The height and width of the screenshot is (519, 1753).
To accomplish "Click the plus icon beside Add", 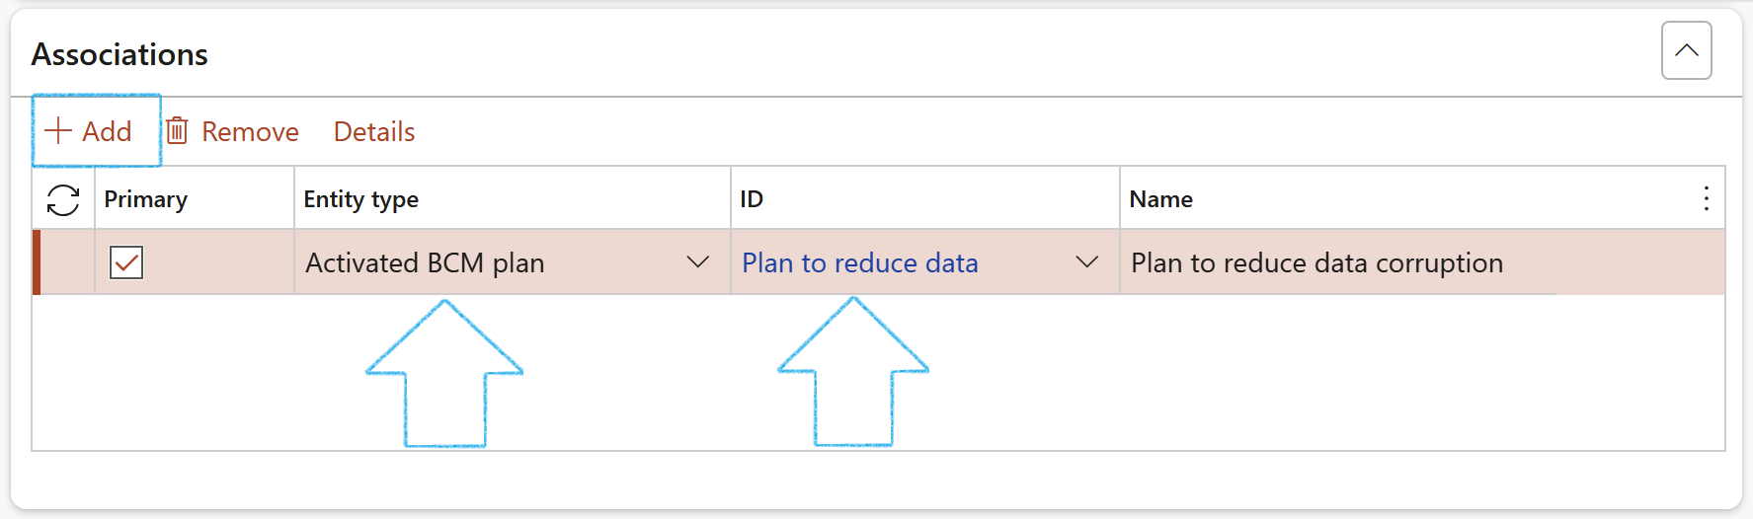I will pos(59,131).
